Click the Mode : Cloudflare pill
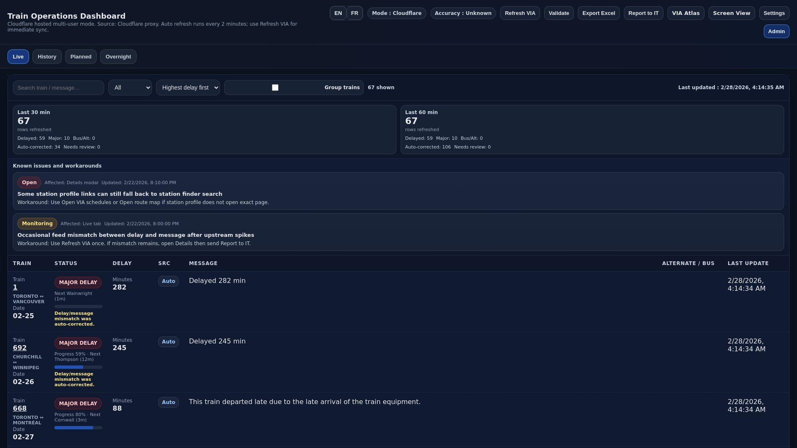The image size is (797, 448). [x=397, y=13]
